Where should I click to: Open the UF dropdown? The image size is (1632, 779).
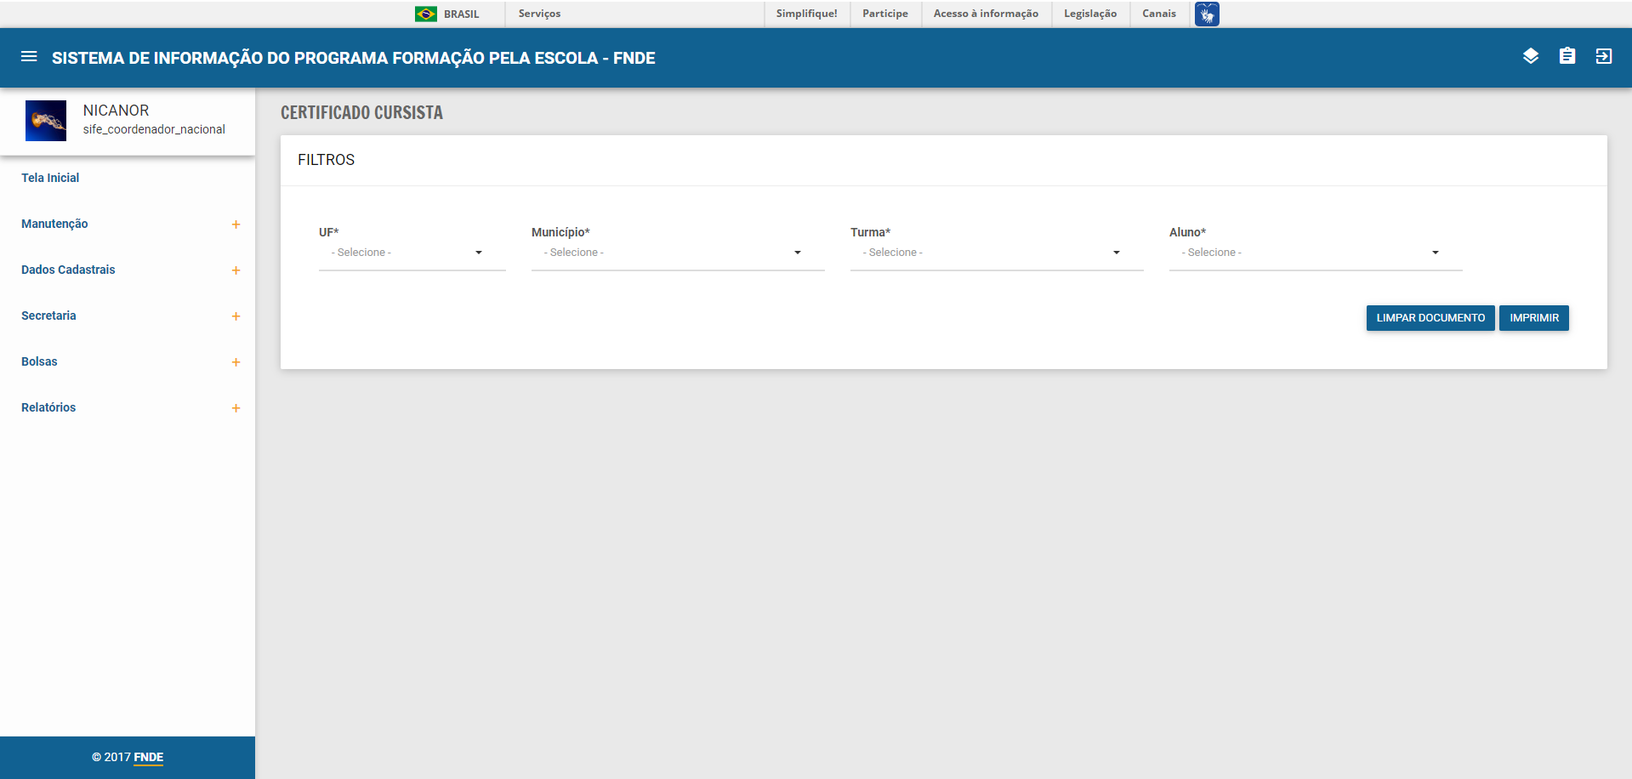coord(412,253)
